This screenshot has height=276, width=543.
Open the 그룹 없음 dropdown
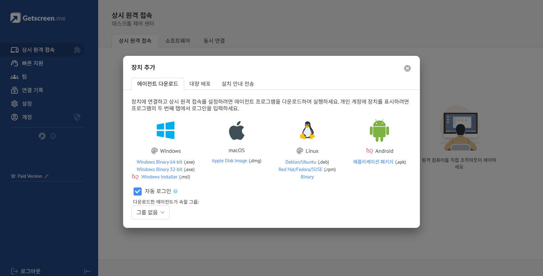coord(150,212)
